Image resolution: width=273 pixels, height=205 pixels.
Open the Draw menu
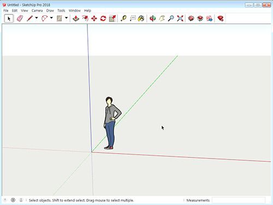click(50, 10)
